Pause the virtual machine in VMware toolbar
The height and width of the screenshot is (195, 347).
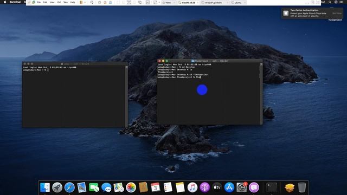[x=81, y=2]
